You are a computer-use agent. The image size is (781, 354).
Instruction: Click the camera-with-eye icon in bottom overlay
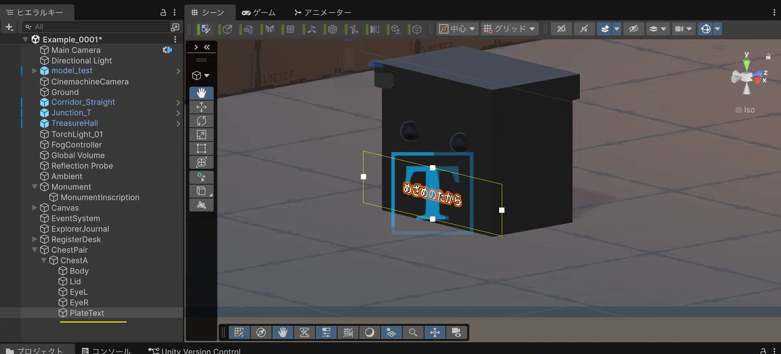(x=456, y=333)
